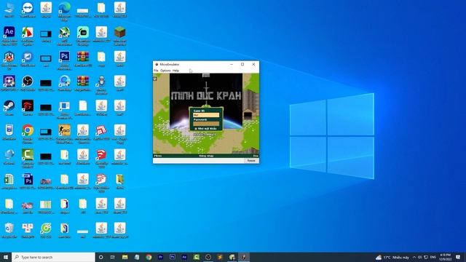Select the OBS Studio desktop shortcut
The image size is (466, 262).
point(28,83)
